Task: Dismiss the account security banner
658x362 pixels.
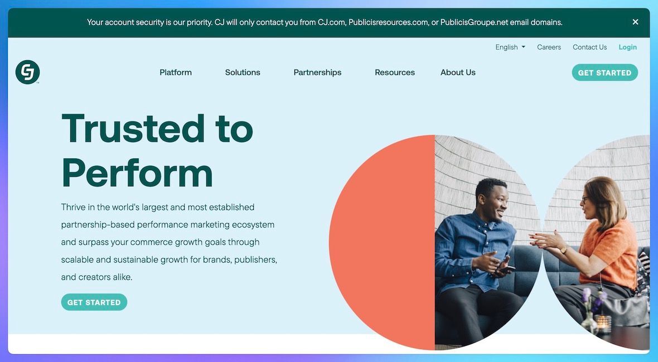Action: (x=635, y=22)
